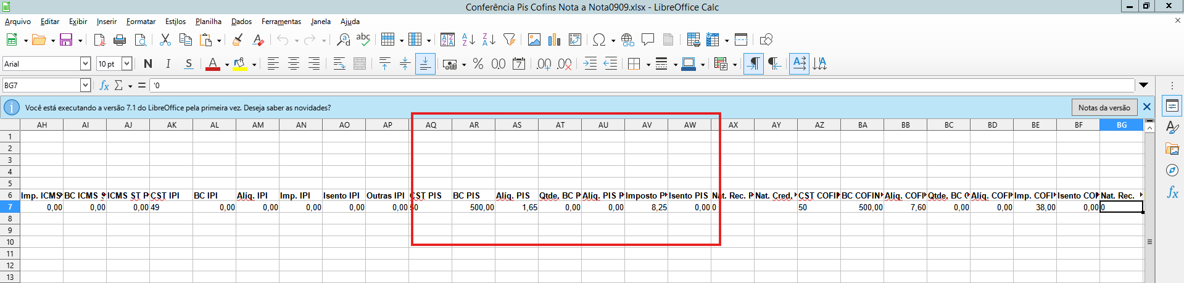
Task: Insert a hyperlink icon
Action: pos(627,40)
